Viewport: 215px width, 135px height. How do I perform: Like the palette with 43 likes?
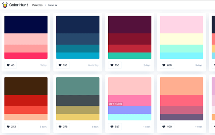click(11, 65)
